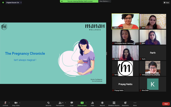The height and width of the screenshot is (107, 171).
Task: Select Bindiya Vaid's video tile
Action: click(x=125, y=21)
